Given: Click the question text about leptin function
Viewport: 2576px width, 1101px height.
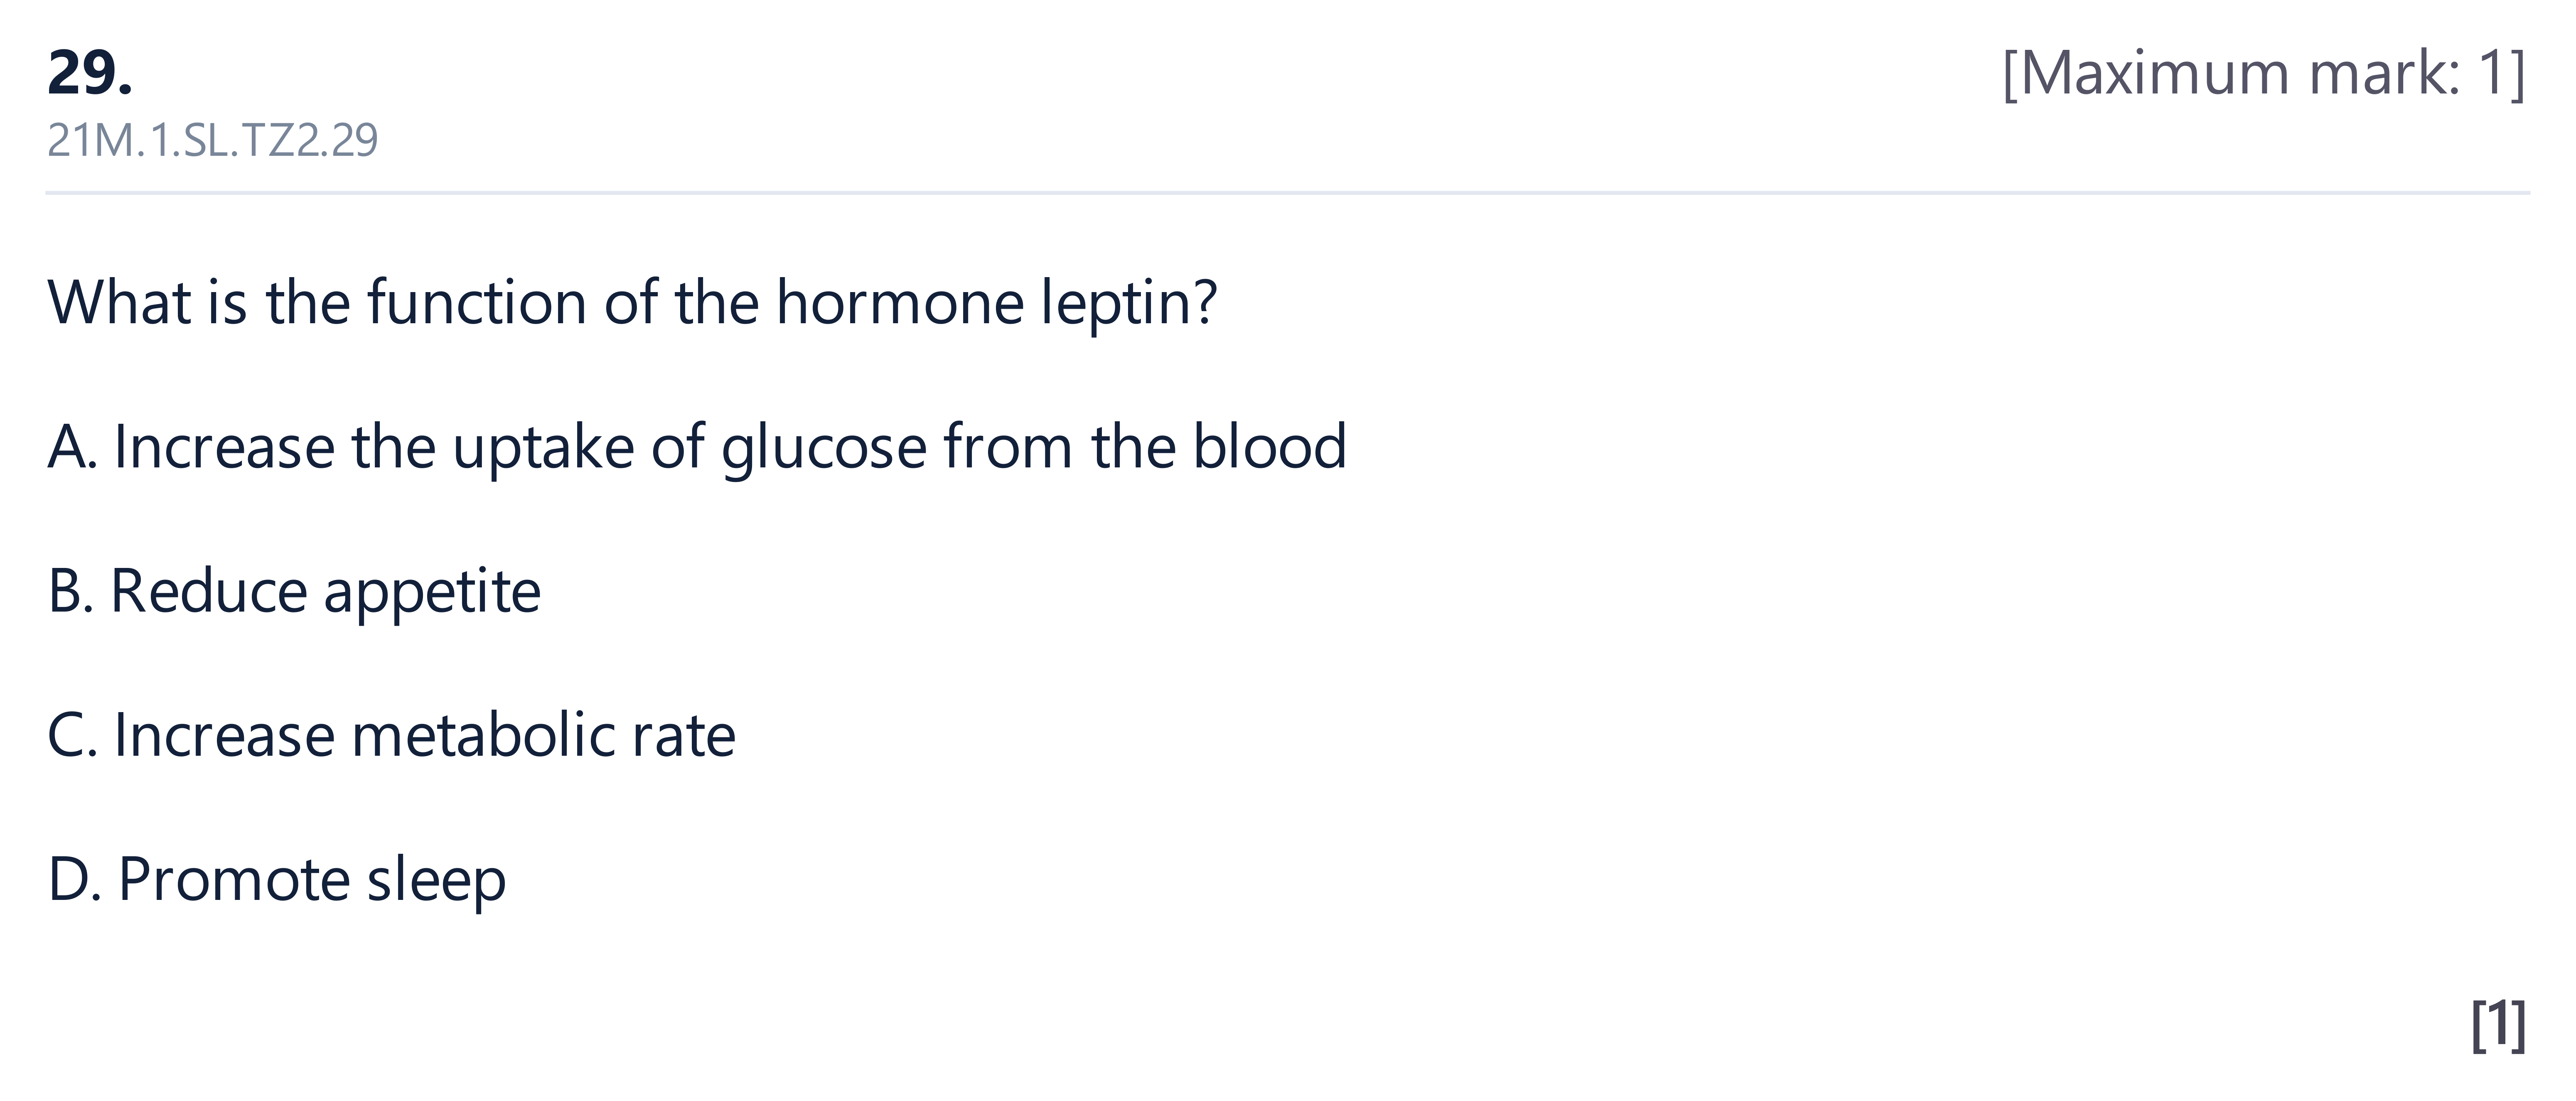Looking at the screenshot, I should [x=632, y=303].
